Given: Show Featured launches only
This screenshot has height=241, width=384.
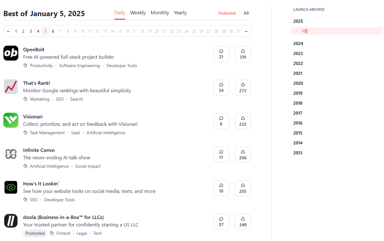Looking at the screenshot, I should tap(227, 13).
